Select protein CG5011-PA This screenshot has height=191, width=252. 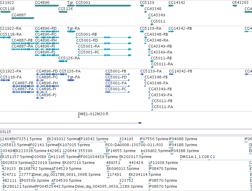(x=153, y=110)
